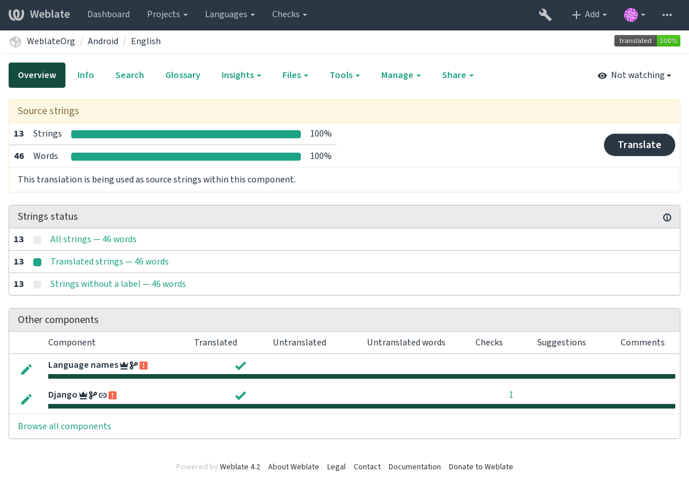Open the About Weblate footer link
The width and height of the screenshot is (689, 486).
[x=293, y=467]
